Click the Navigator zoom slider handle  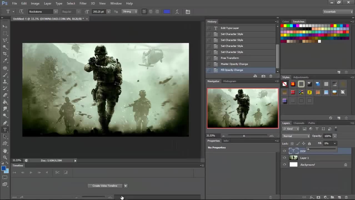coord(244,136)
